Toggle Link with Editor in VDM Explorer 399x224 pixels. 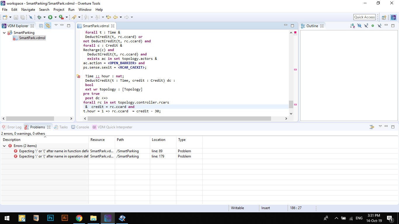[x=48, y=26]
